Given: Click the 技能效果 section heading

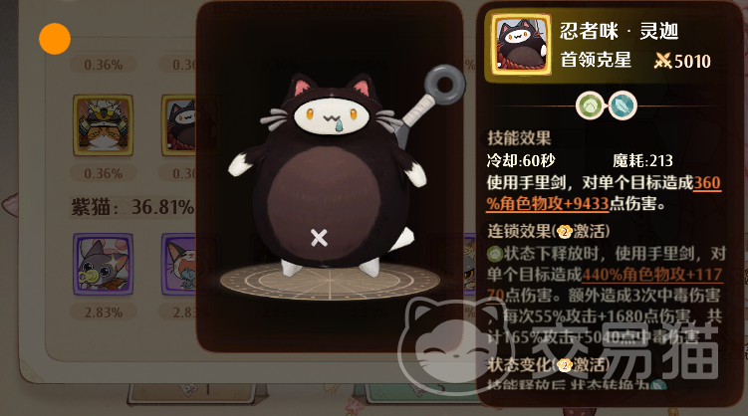Looking at the screenshot, I should [x=519, y=138].
